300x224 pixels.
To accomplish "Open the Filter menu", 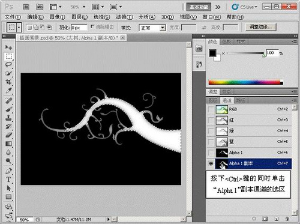I will (x=124, y=17).
